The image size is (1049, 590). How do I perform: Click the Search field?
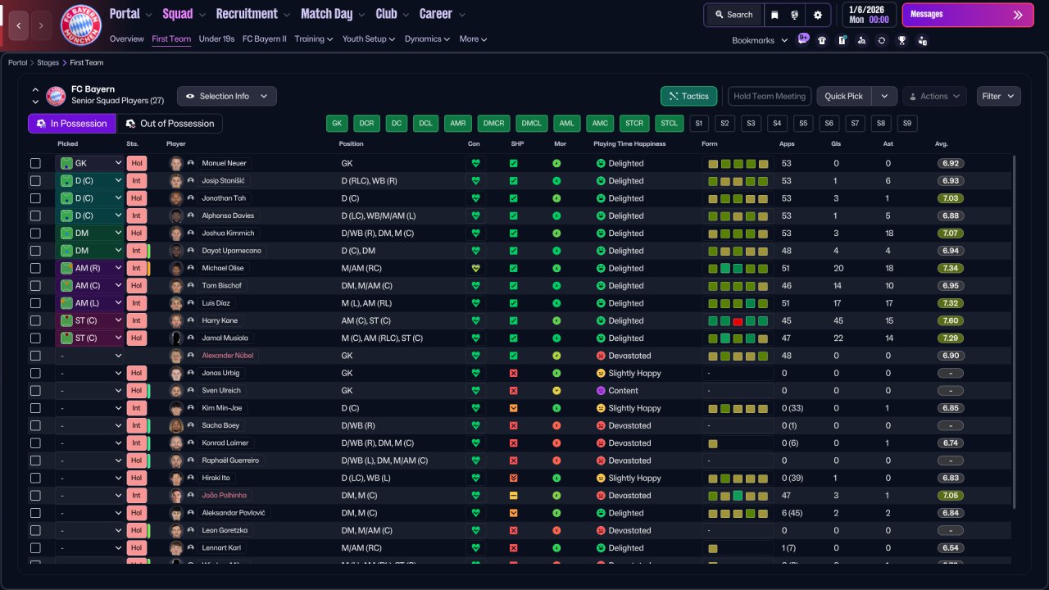click(x=733, y=15)
